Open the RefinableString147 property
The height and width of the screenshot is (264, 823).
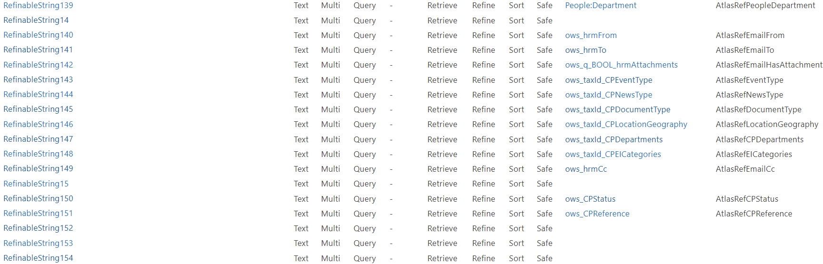pyautogui.click(x=38, y=139)
